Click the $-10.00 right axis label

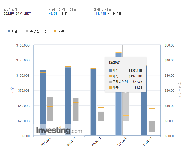pos(170,136)
